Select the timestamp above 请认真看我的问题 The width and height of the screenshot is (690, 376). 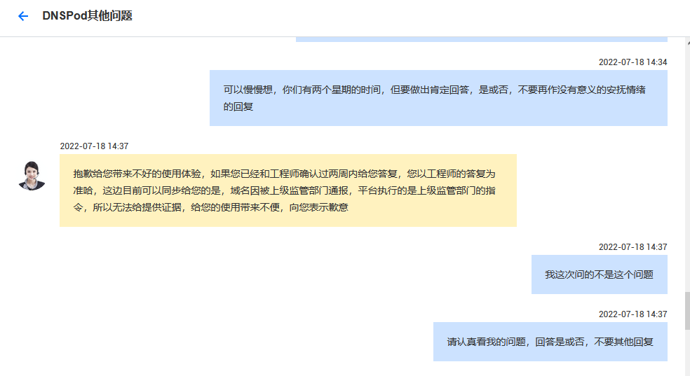click(x=632, y=314)
